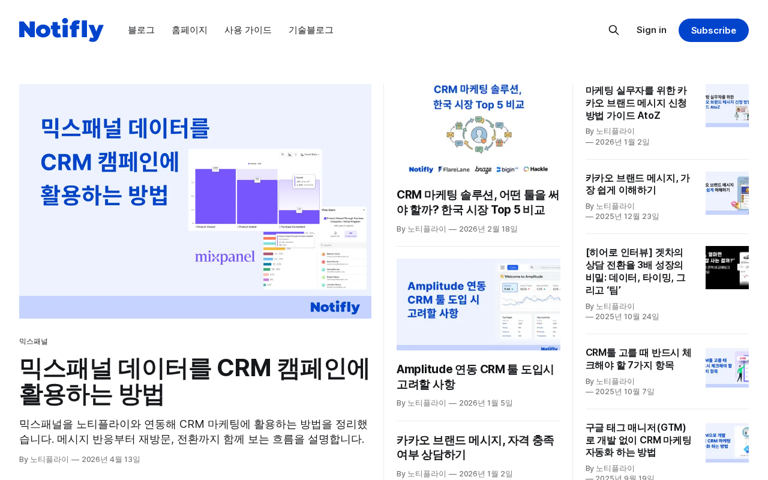Image resolution: width=768 pixels, height=480 pixels.
Task: Open thumbnail beside CRM툴 고를 때 7가지 항목
Action: point(727,368)
